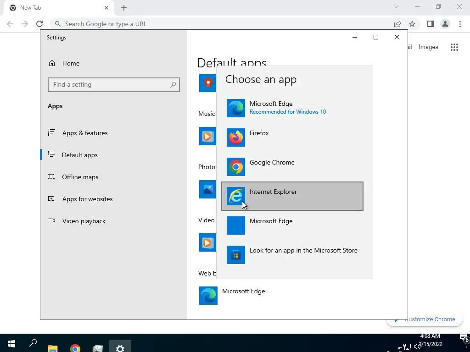
Task: Open the current web browser default Microsoft Edge
Action: click(232, 296)
